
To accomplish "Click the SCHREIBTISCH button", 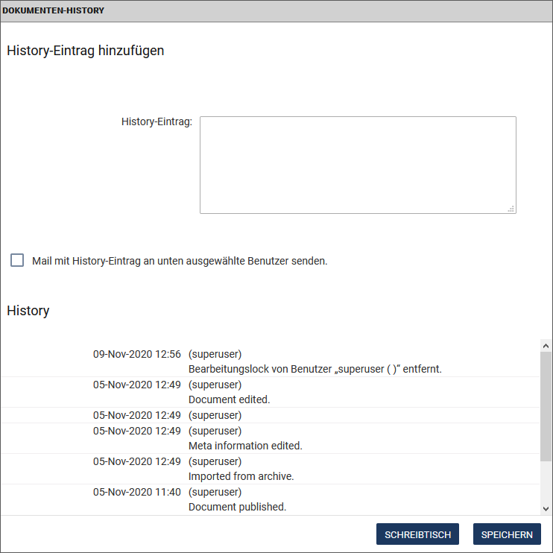I will click(x=417, y=534).
